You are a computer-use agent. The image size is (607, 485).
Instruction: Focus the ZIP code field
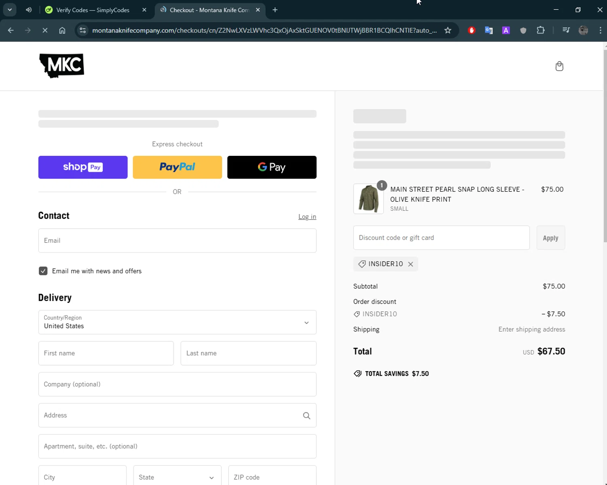pyautogui.click(x=272, y=475)
